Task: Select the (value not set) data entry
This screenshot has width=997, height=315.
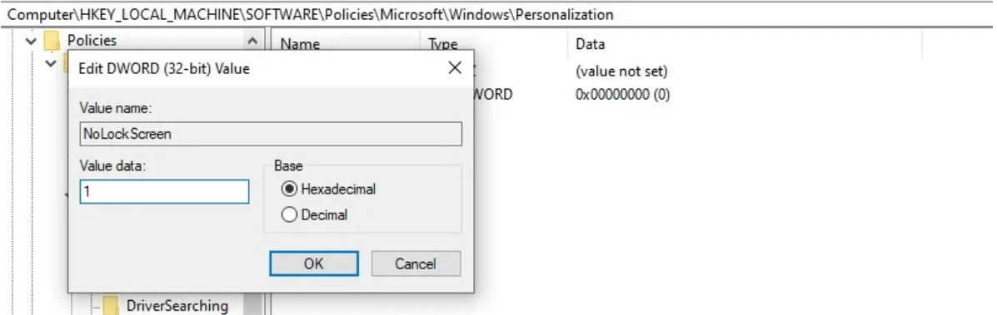Action: click(621, 71)
